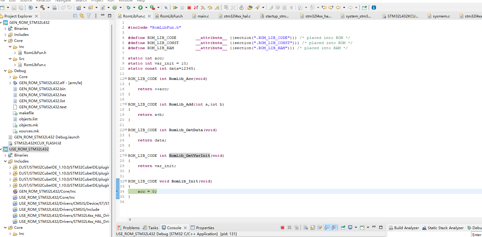Click the Pin Console icon
Screen dimensions: 482x237
[x=343, y=228]
